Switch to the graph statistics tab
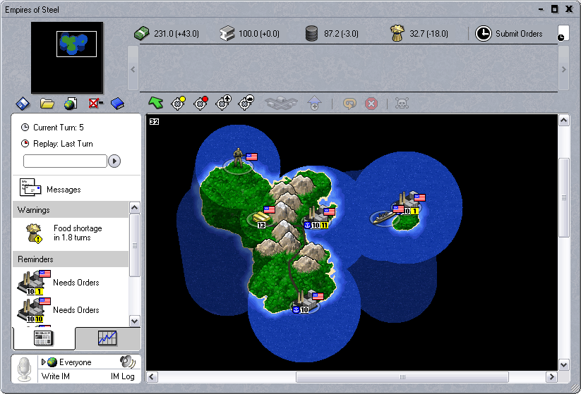The image size is (581, 394). 107,339
